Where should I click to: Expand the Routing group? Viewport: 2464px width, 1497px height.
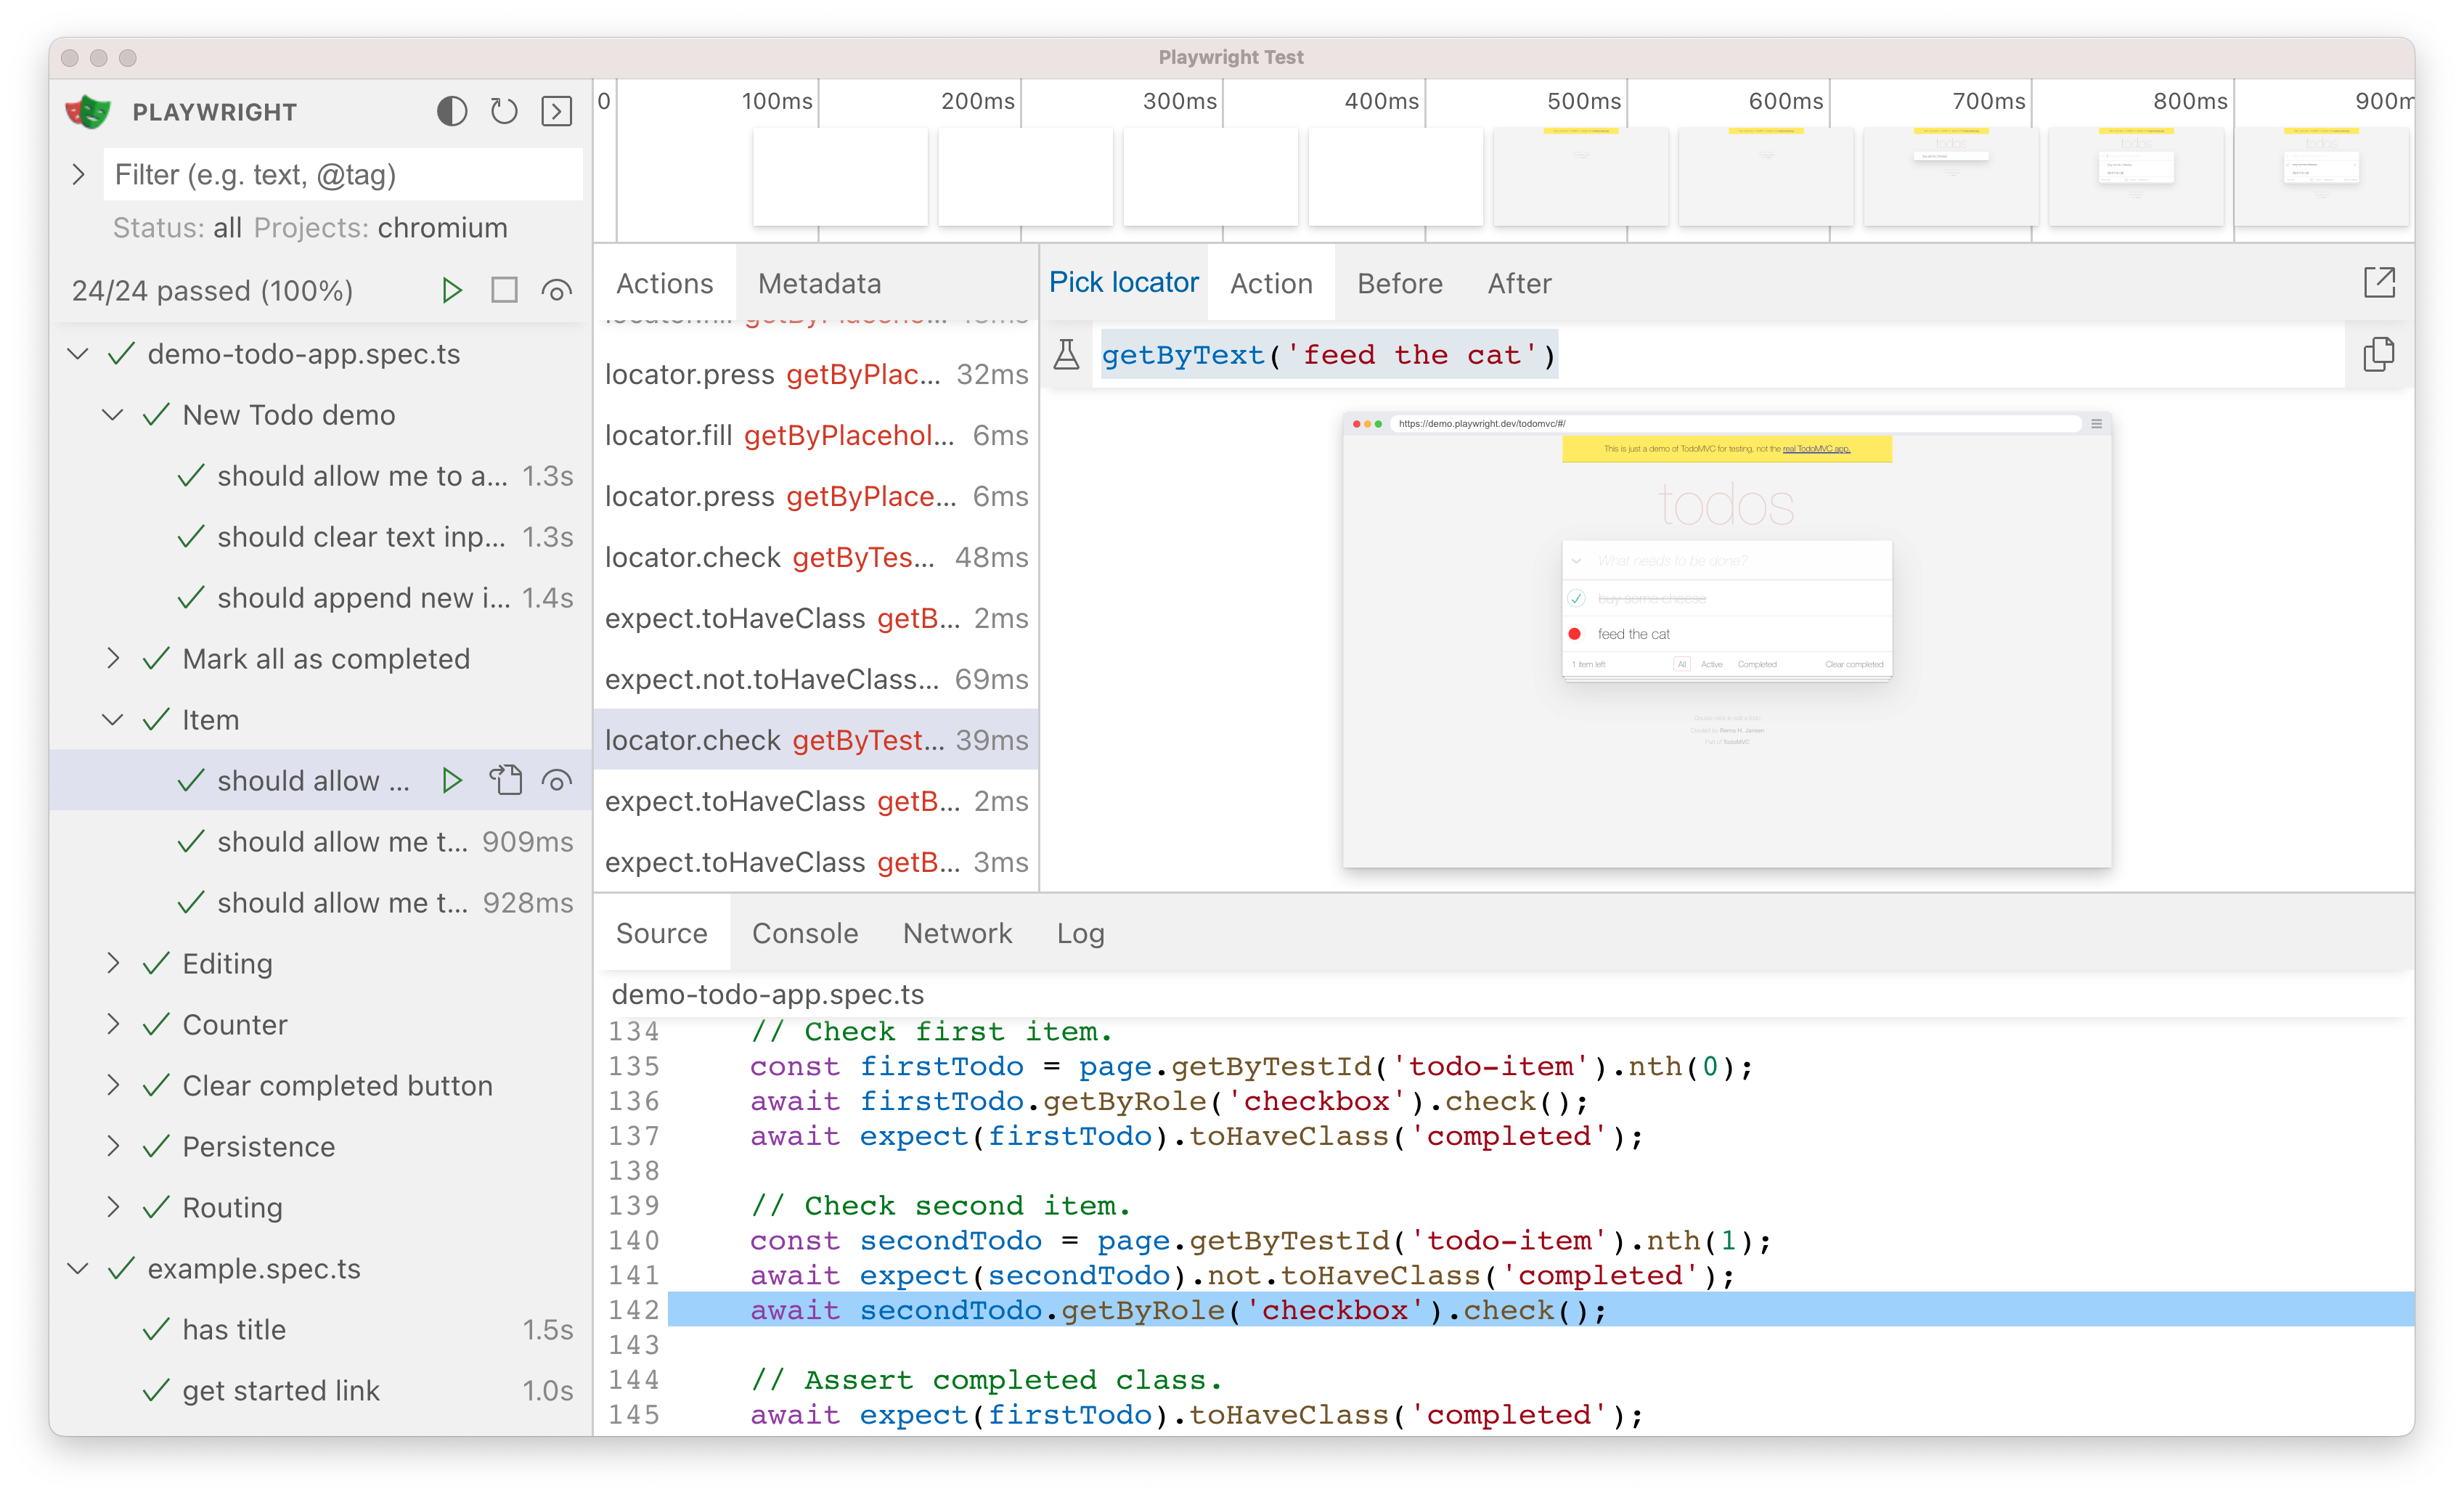[113, 1207]
